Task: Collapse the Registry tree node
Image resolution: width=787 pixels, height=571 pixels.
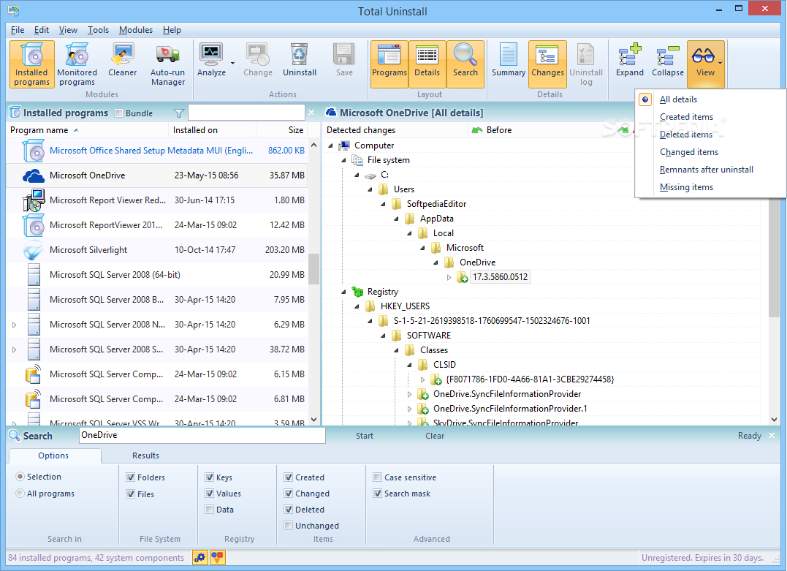Action: 344,292
